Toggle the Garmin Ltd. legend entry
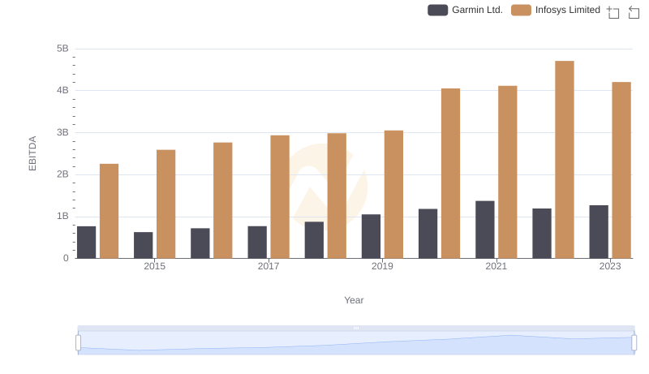This screenshot has height=374, width=649. [x=466, y=10]
